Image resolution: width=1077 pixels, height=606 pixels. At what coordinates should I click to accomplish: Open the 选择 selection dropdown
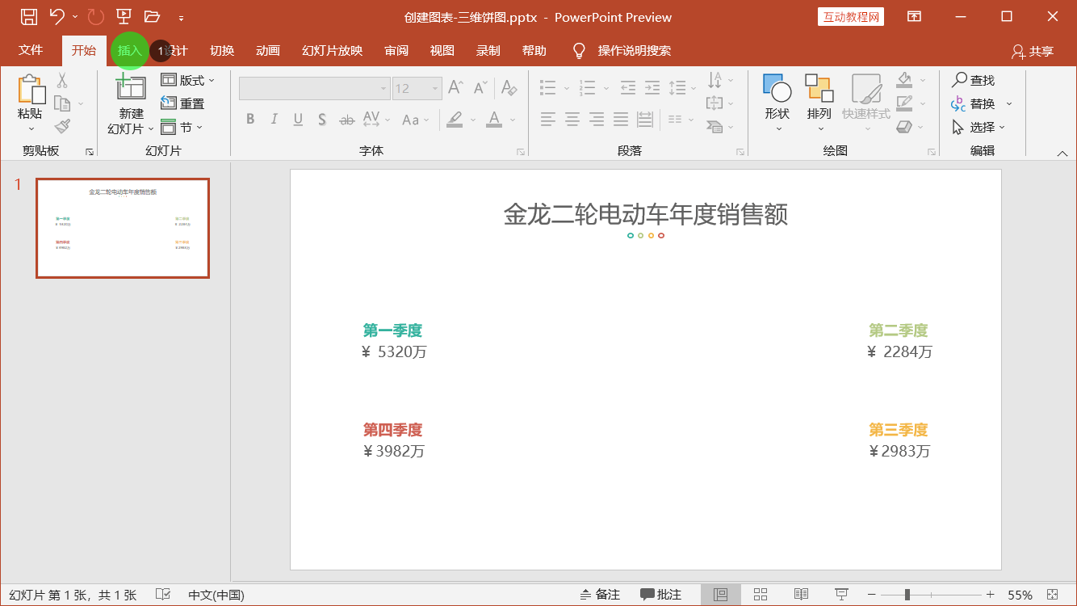(979, 127)
